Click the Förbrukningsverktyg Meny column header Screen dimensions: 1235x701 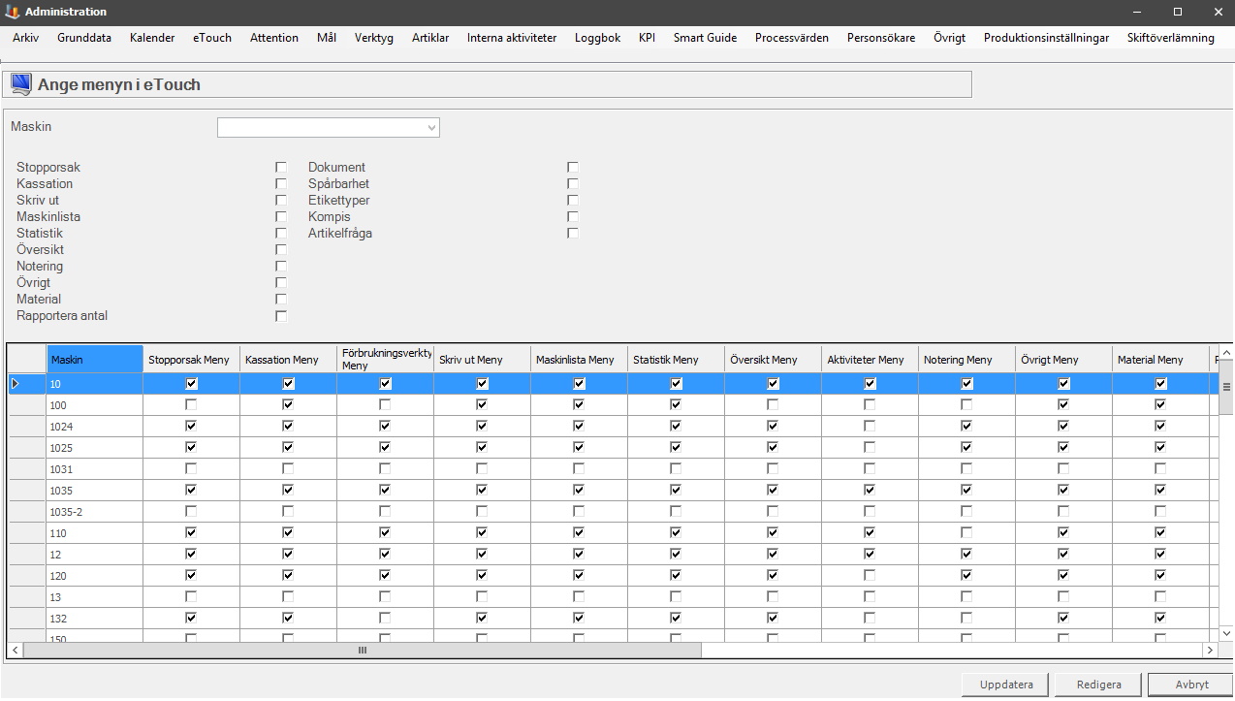[385, 360]
